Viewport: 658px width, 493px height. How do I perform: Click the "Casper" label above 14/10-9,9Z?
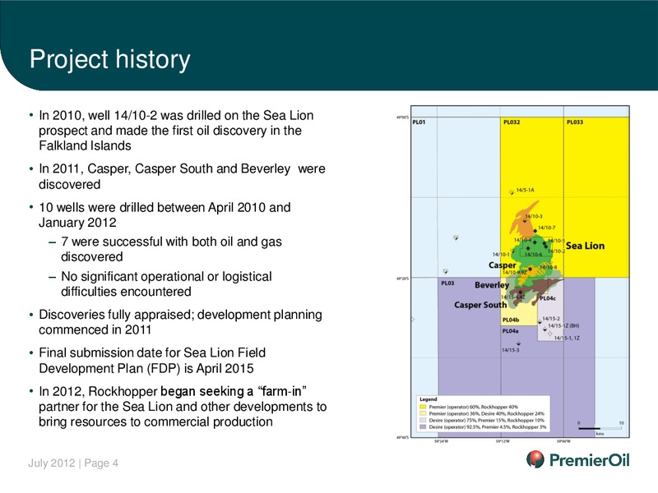point(503,265)
